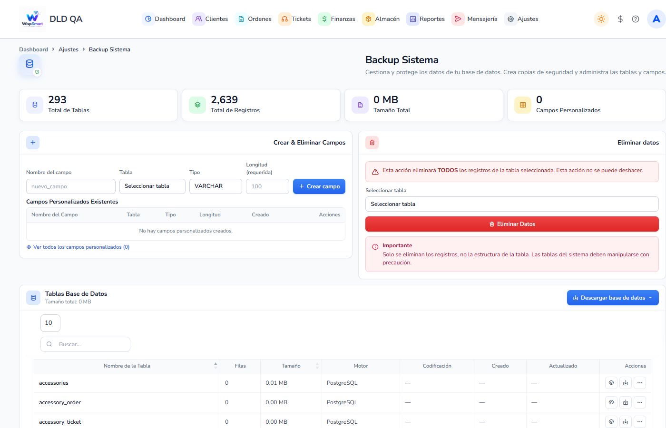Image resolution: width=666 pixels, height=428 pixels.
Task: Open more actions for accessory_ticket row
Action: coord(640,422)
